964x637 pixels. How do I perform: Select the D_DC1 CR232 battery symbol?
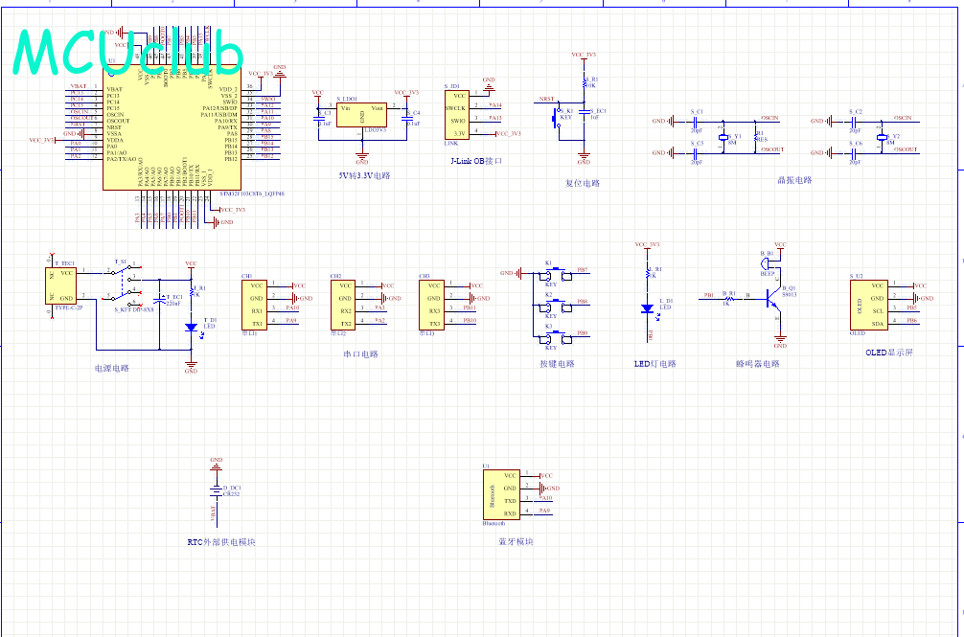(x=216, y=491)
